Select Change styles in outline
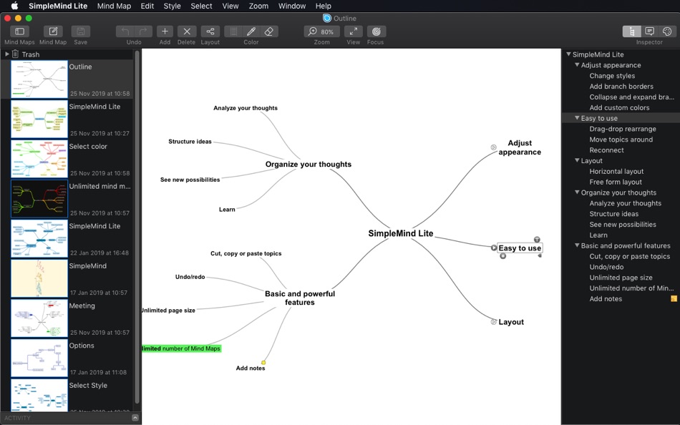Viewport: 680px width, 425px height. click(612, 75)
